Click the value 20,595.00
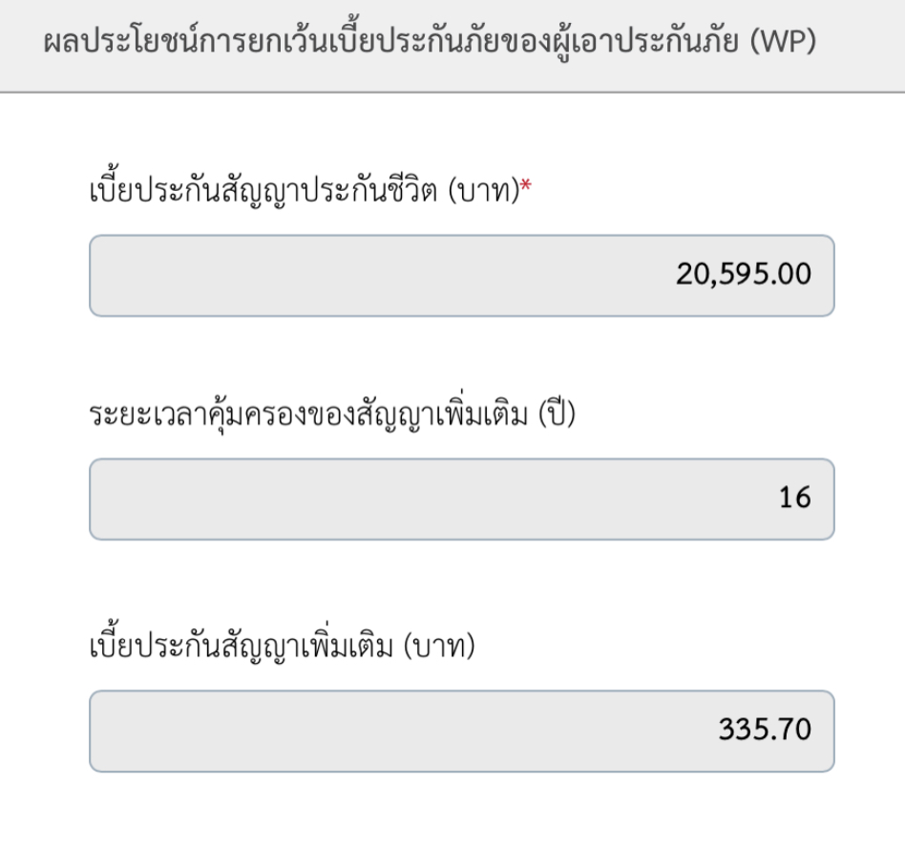905x849 pixels. tap(743, 276)
